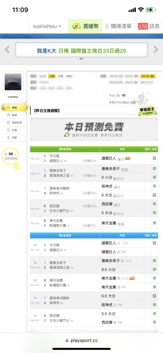Tap the cellular signal bars icon

(x=132, y=10)
